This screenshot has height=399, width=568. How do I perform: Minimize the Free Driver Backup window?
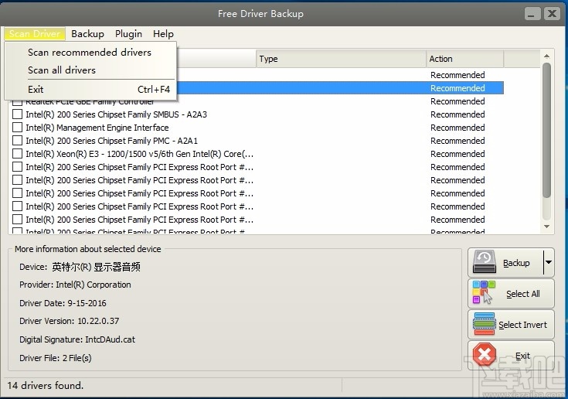[x=532, y=14]
